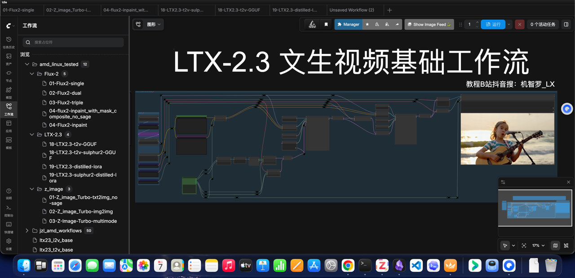The image size is (575, 278).
Task: Close the minimap panel
Action: 568,182
